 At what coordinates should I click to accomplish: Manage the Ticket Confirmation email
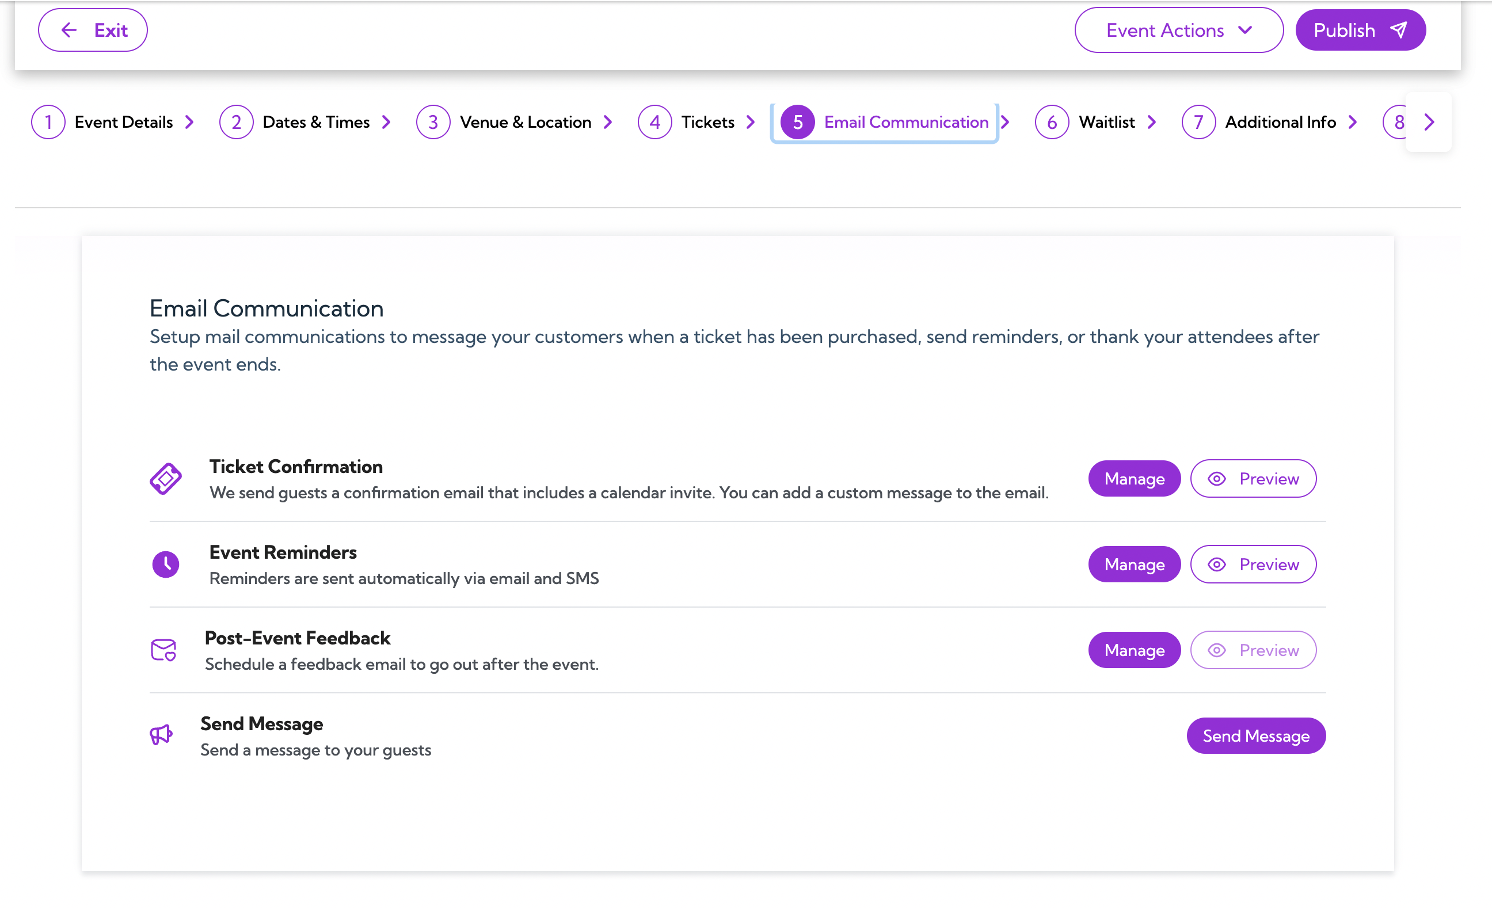pos(1133,478)
